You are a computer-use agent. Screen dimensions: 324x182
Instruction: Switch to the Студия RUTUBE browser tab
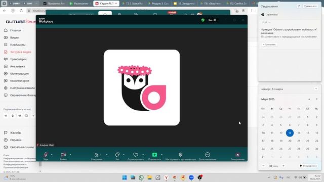click(106, 4)
